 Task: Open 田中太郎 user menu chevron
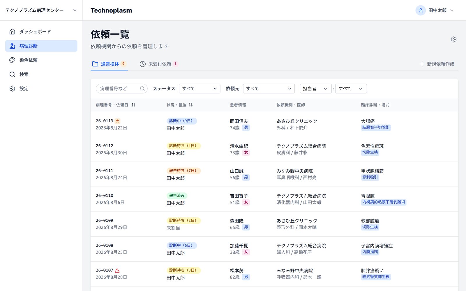[x=452, y=10]
